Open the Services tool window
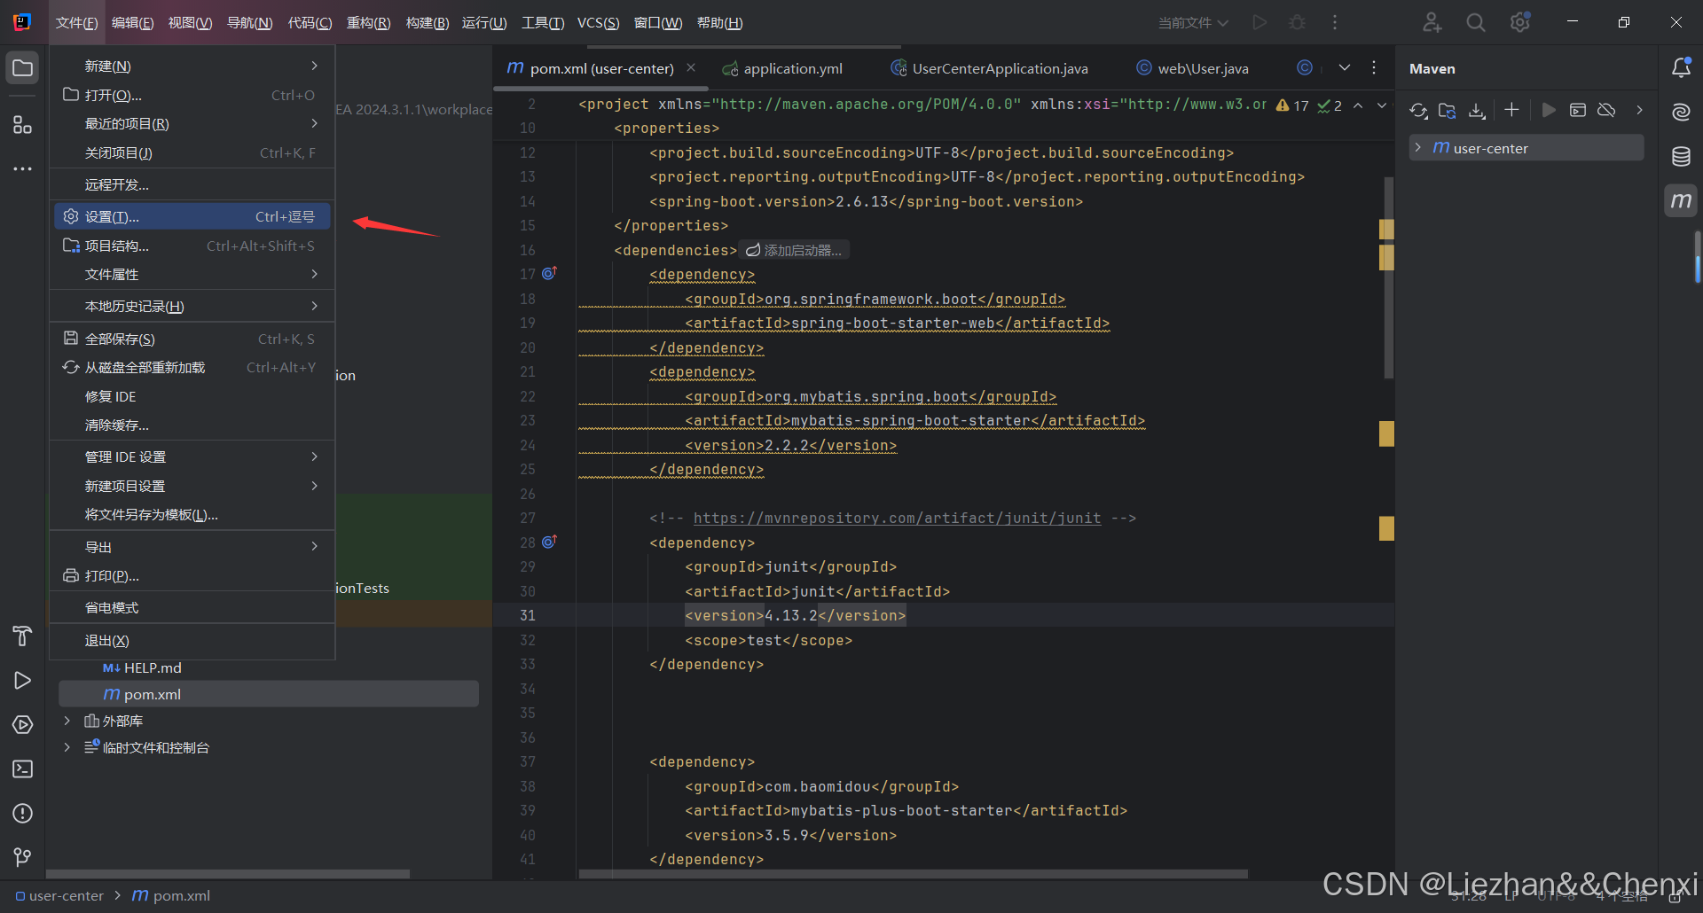Viewport: 1703px width, 913px height. [23, 724]
